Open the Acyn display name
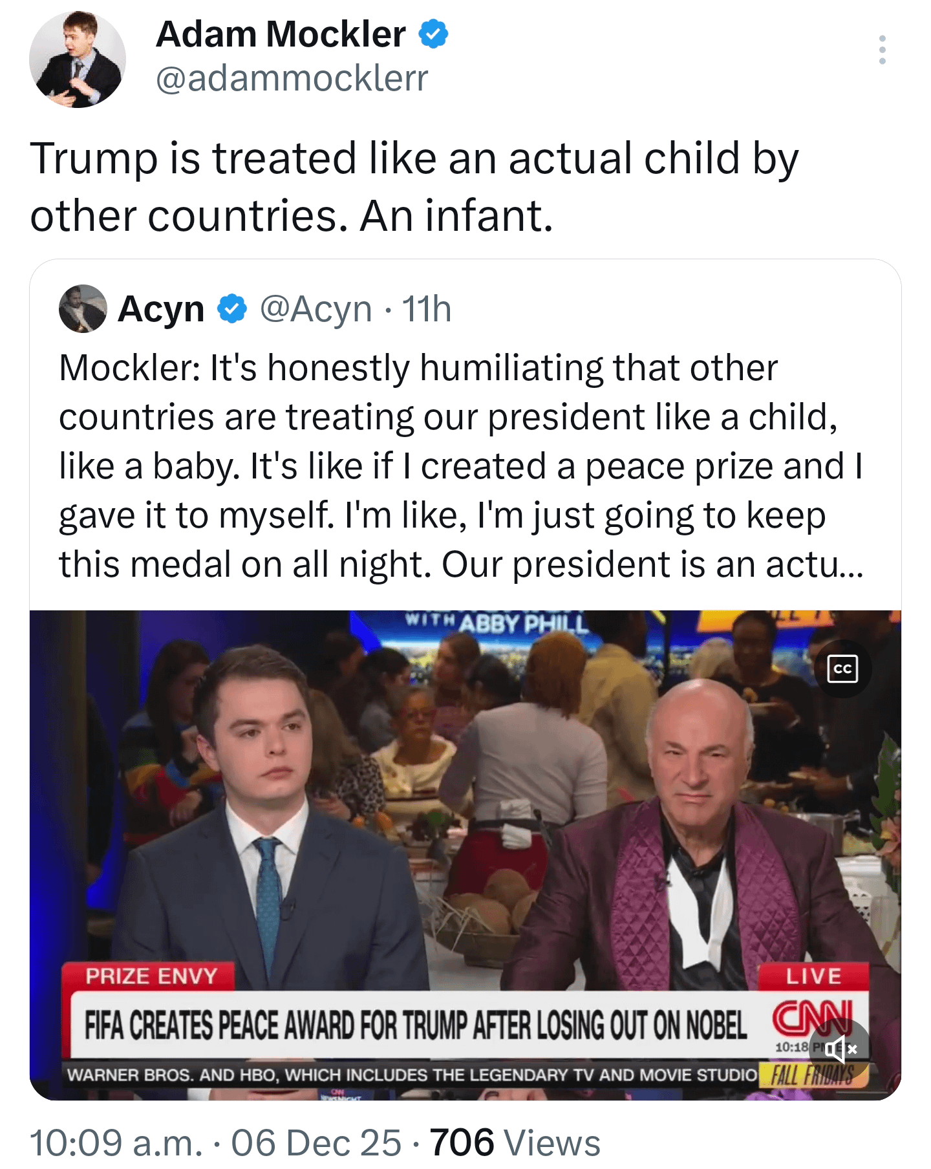Image resolution: width=931 pixels, height=1169 pixels. [161, 309]
